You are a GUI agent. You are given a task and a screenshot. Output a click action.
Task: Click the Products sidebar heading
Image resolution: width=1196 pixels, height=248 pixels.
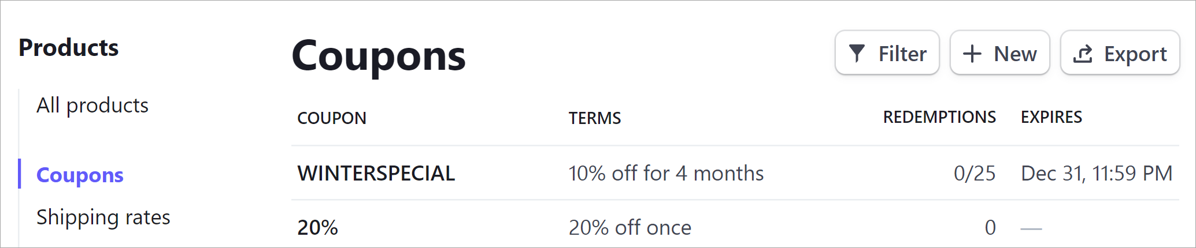click(x=69, y=47)
